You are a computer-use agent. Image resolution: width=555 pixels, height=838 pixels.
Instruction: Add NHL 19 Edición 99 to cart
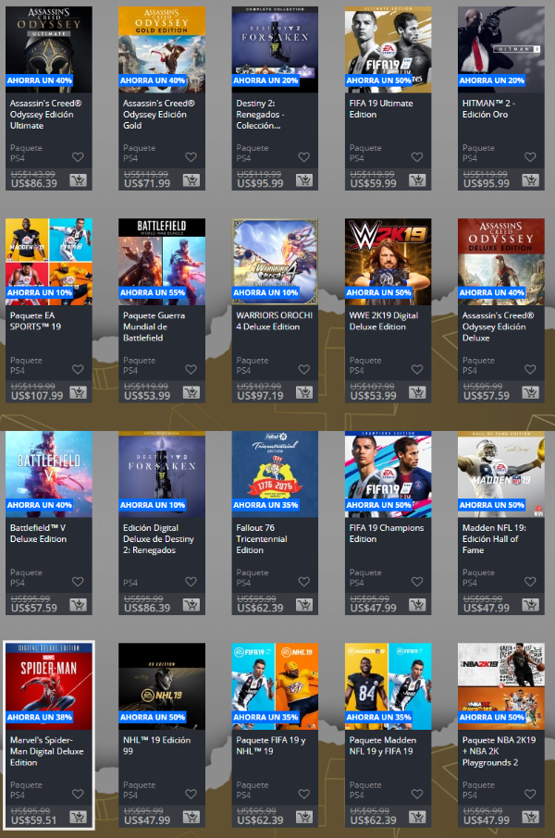tap(191, 819)
